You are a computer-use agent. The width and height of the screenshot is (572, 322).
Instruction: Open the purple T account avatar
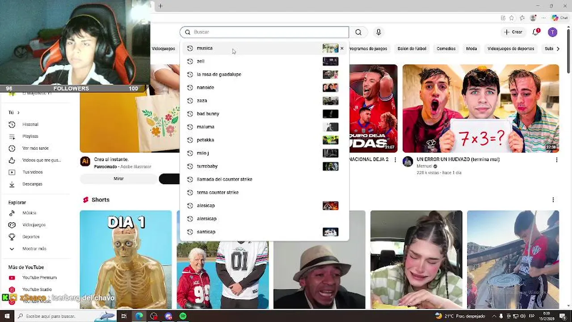click(x=553, y=32)
